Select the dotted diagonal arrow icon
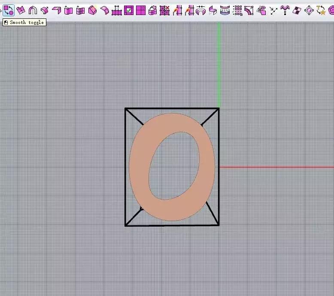The width and height of the screenshot is (334, 296). click(x=273, y=10)
